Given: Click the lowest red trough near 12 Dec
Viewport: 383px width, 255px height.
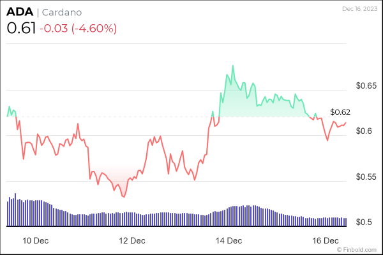Looking at the screenshot, I should click(x=123, y=197).
